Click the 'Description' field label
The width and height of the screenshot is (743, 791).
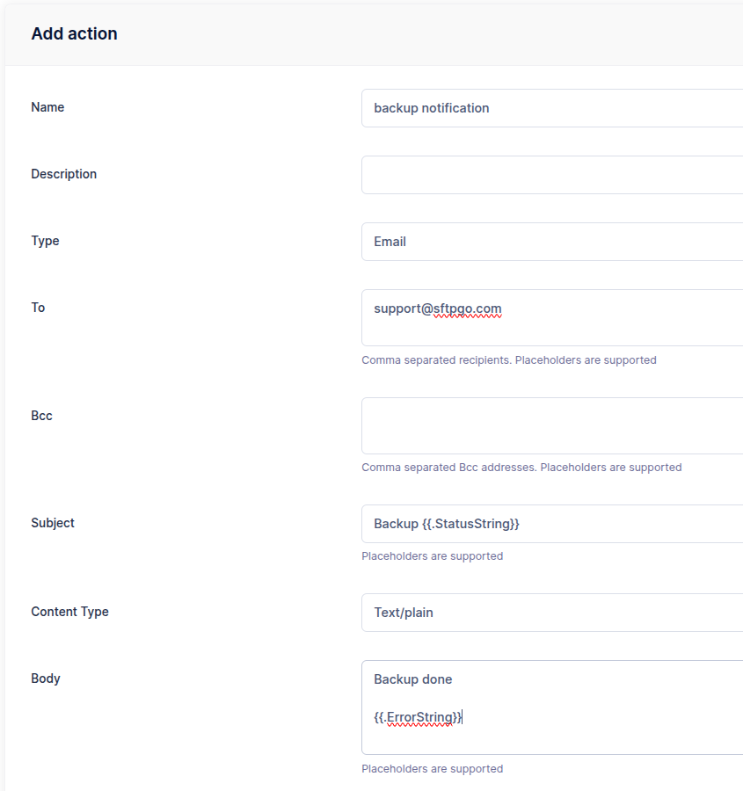pos(63,174)
